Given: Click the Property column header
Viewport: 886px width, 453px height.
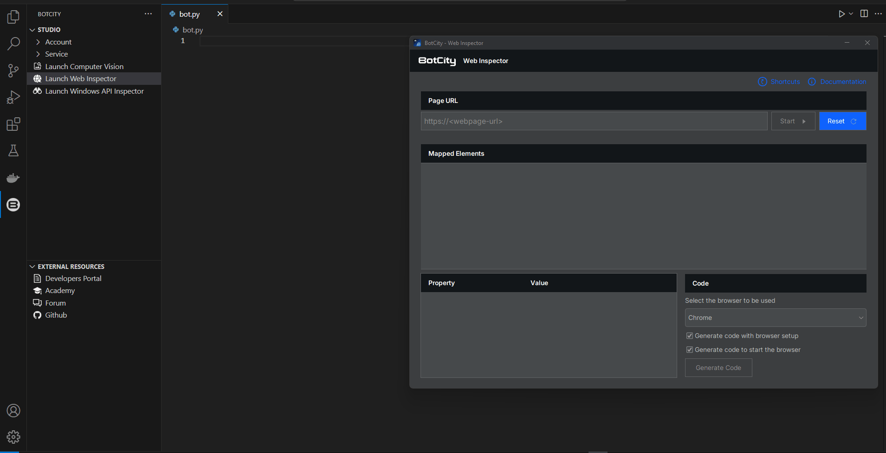Looking at the screenshot, I should pos(441,283).
